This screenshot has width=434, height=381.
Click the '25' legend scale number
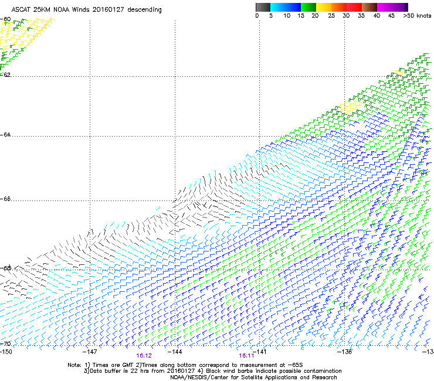331,16
